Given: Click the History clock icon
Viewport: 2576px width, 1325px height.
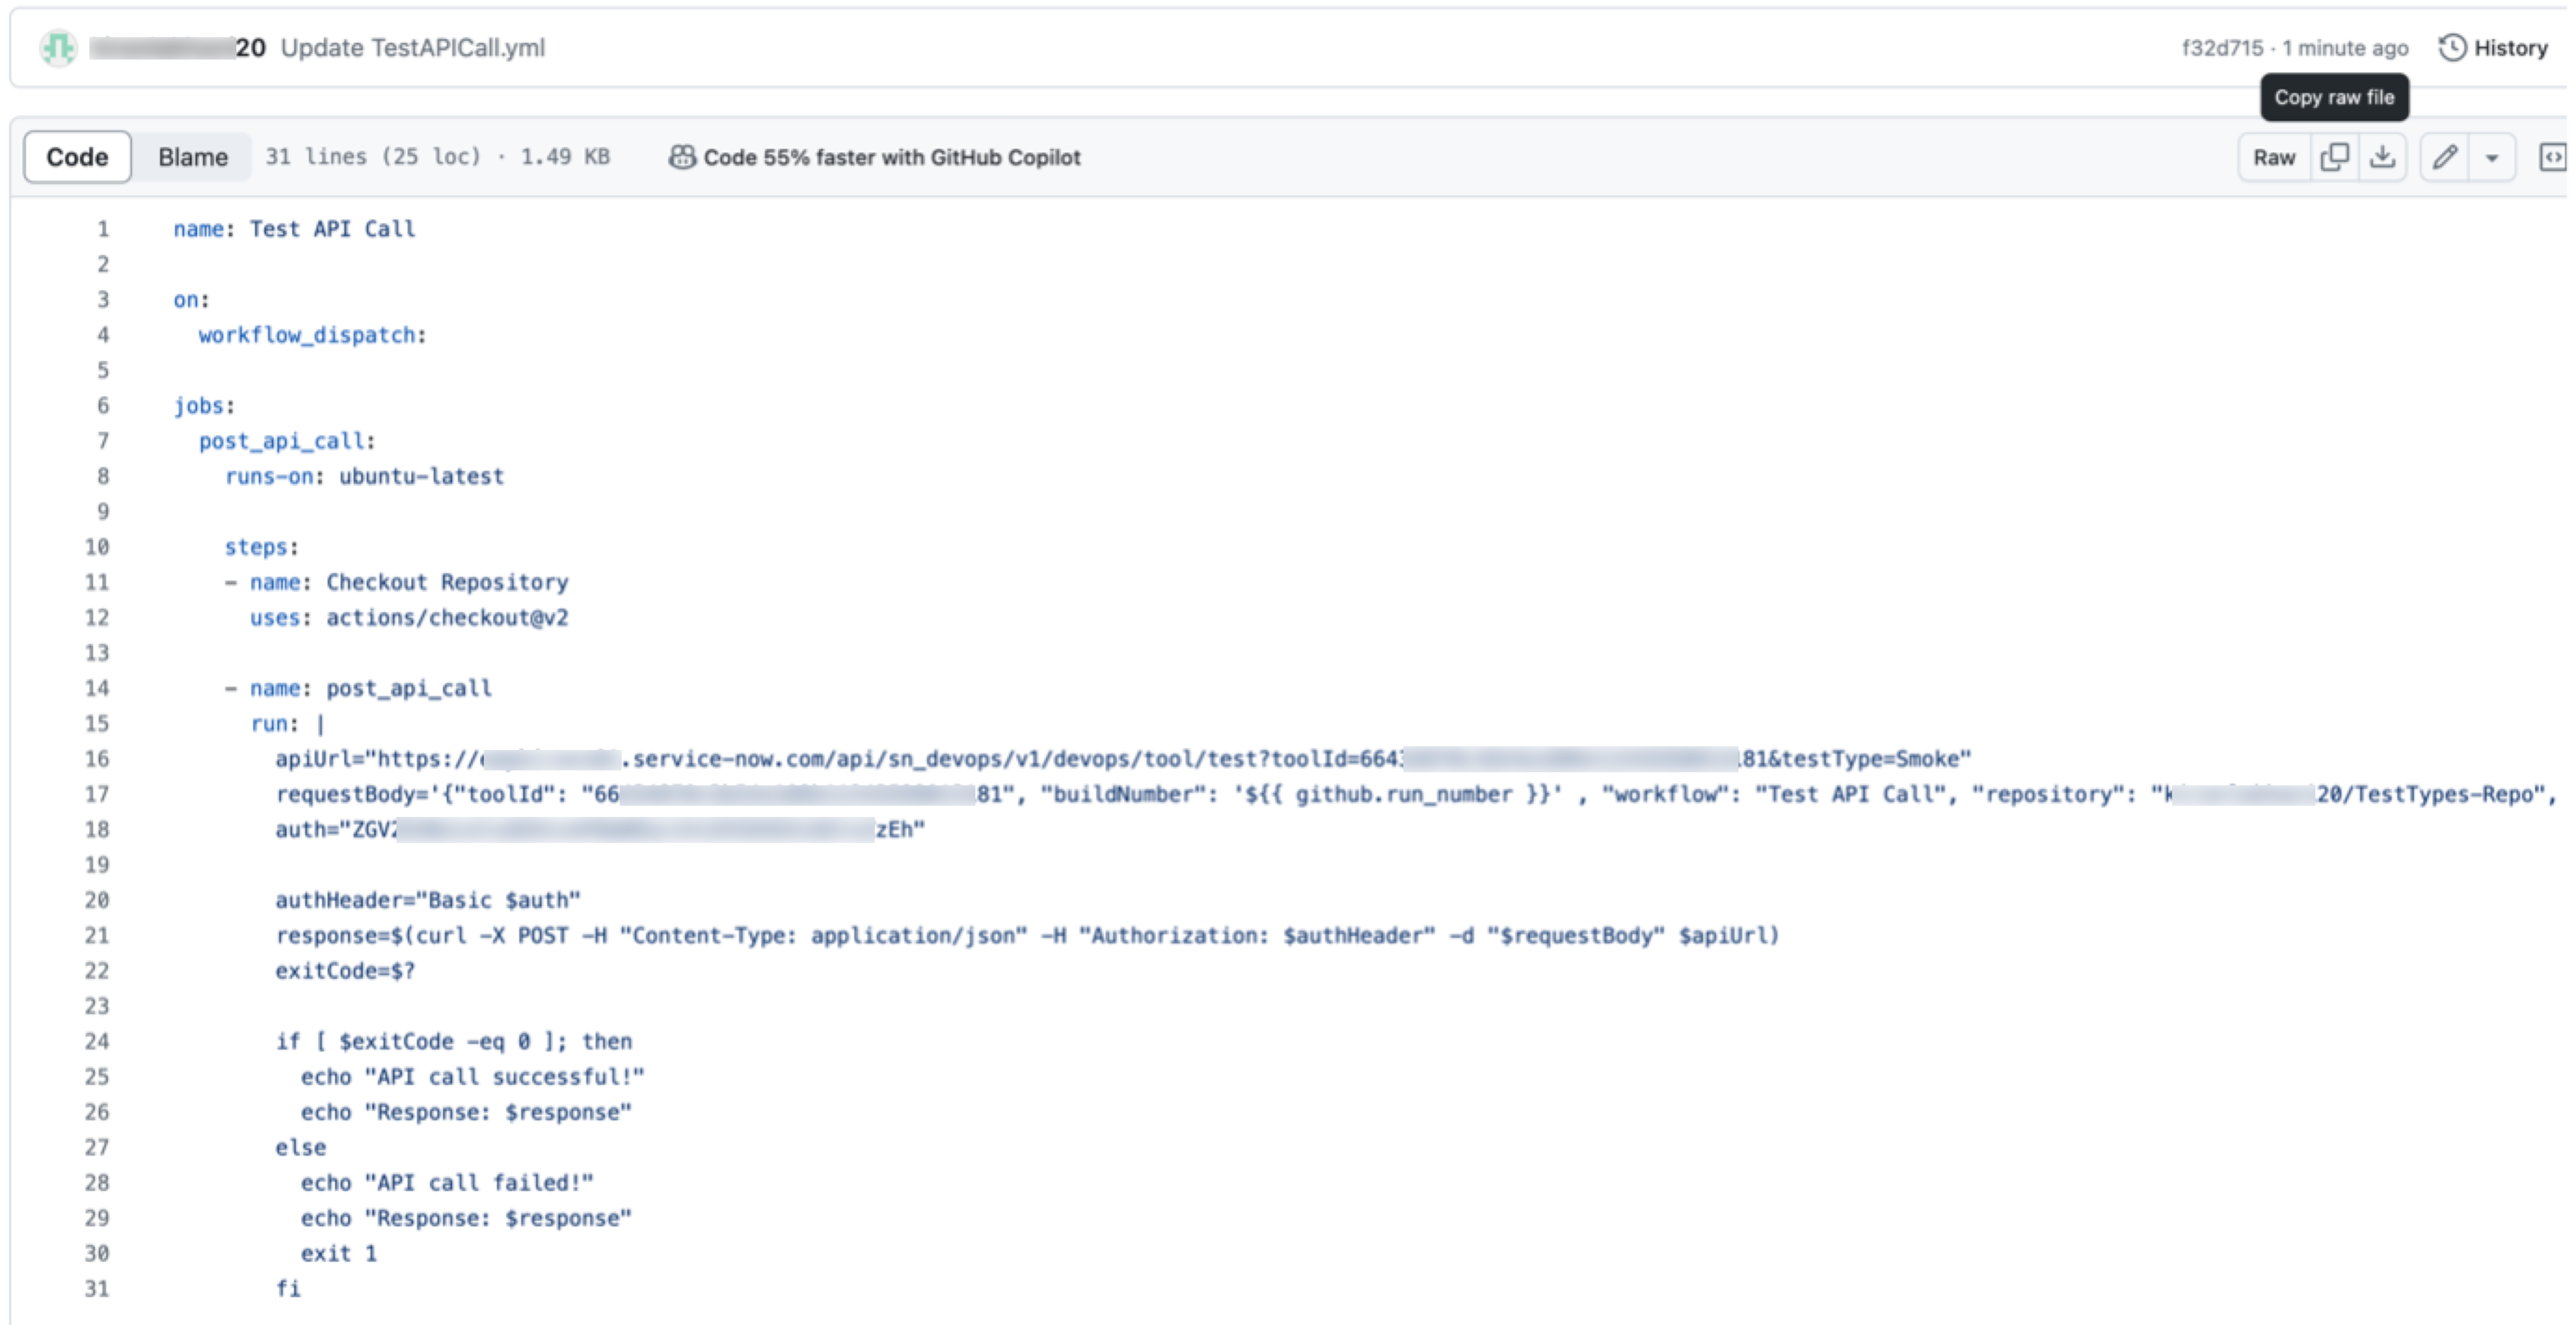Looking at the screenshot, I should [2452, 47].
